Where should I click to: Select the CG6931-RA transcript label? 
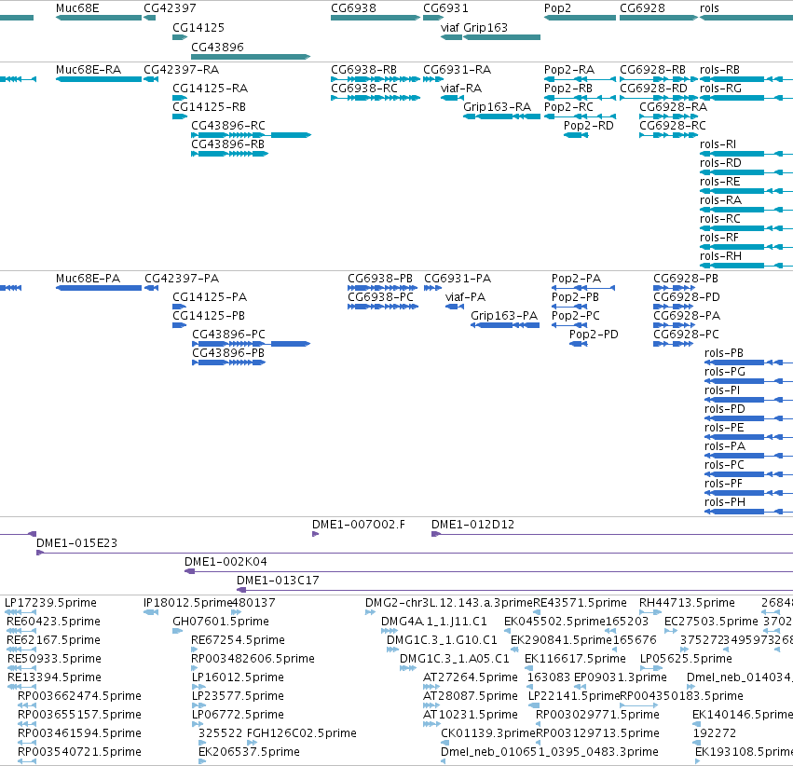coord(458,69)
